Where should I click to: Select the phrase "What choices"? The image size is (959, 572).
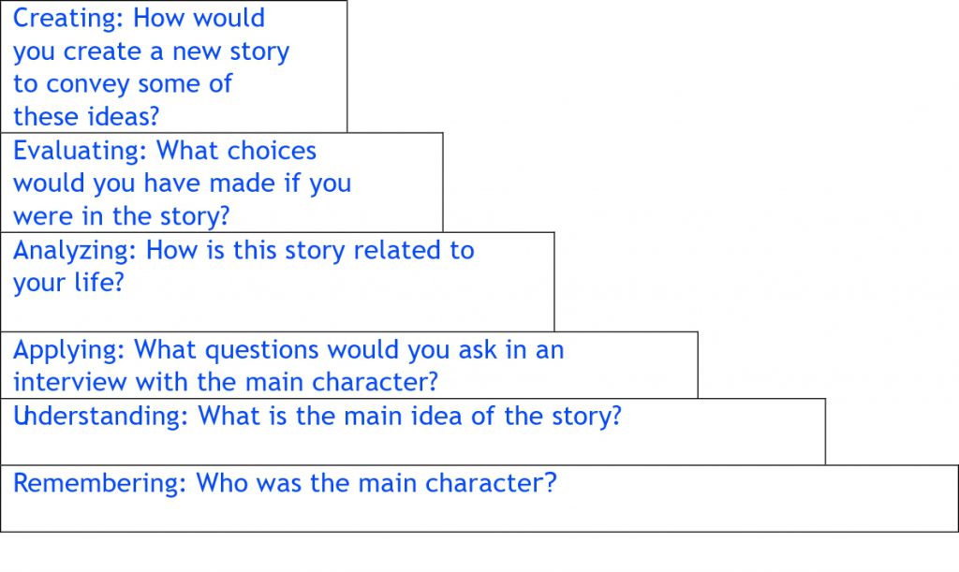click(x=237, y=151)
